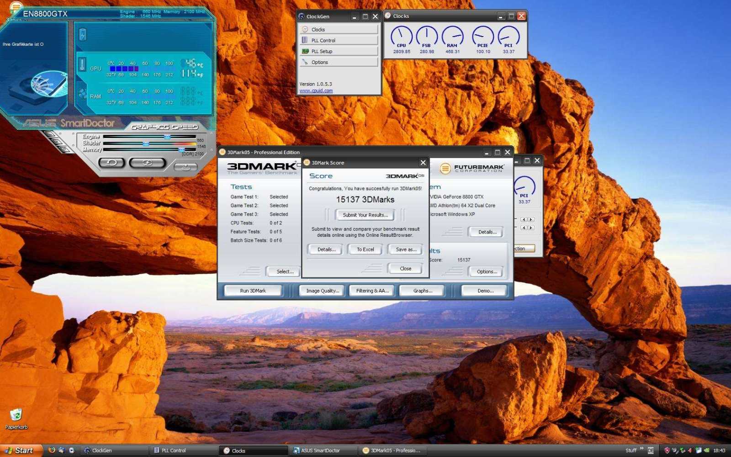The image size is (731, 457).
Task: Open Clocks in the ClockGen menu
Action: [x=339, y=29]
